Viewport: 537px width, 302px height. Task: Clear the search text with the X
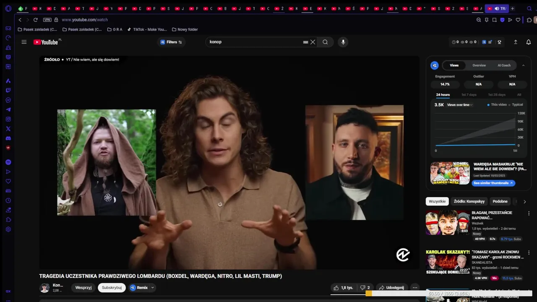[313, 42]
